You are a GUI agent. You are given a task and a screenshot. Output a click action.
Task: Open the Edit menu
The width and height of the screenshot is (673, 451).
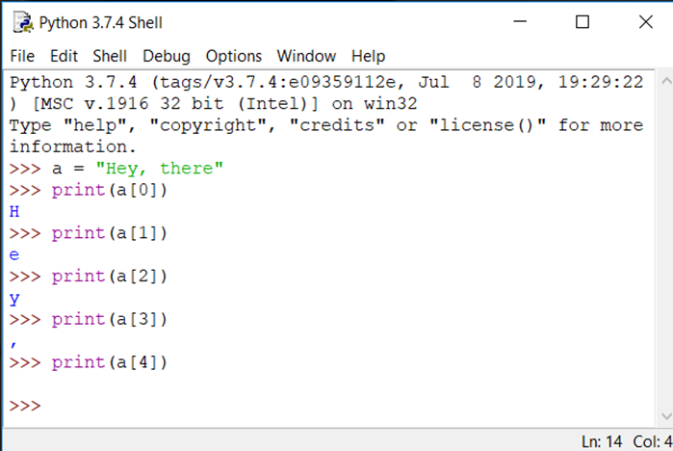coord(64,56)
